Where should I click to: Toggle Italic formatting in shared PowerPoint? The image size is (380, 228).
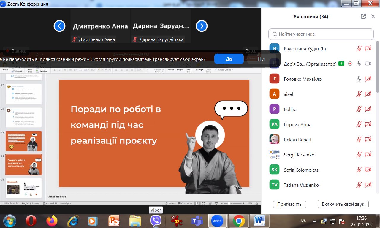click(x=60, y=70)
